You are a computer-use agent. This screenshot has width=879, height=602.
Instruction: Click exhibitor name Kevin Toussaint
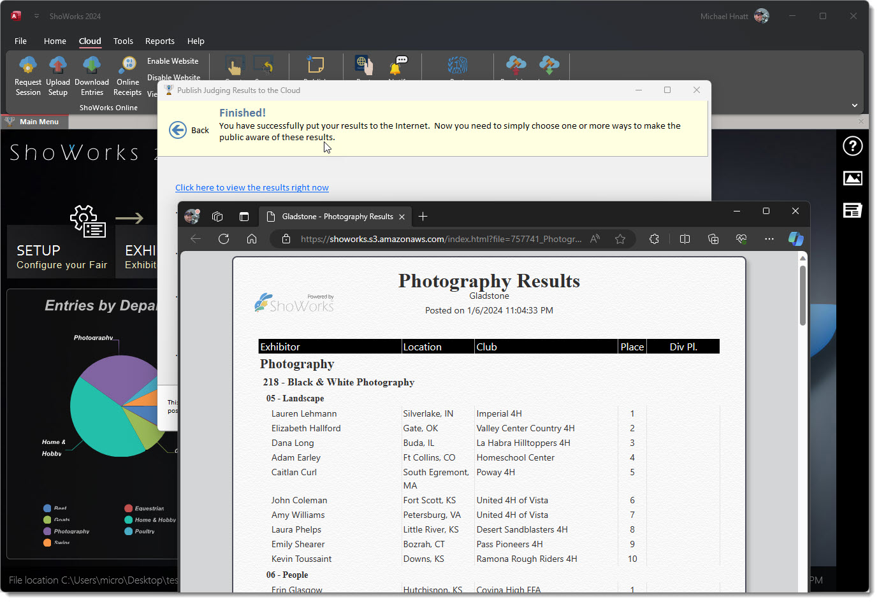tap(301, 559)
